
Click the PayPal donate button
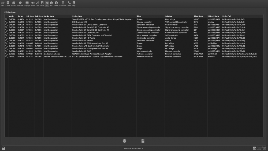[x=259, y=148]
